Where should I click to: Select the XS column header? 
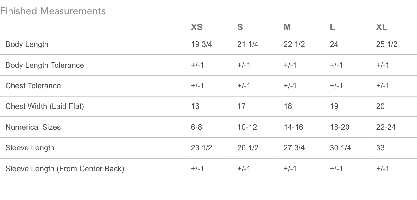(x=196, y=27)
